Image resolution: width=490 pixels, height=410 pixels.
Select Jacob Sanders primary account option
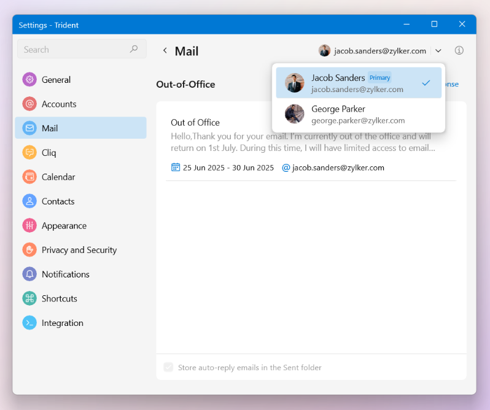(x=359, y=83)
